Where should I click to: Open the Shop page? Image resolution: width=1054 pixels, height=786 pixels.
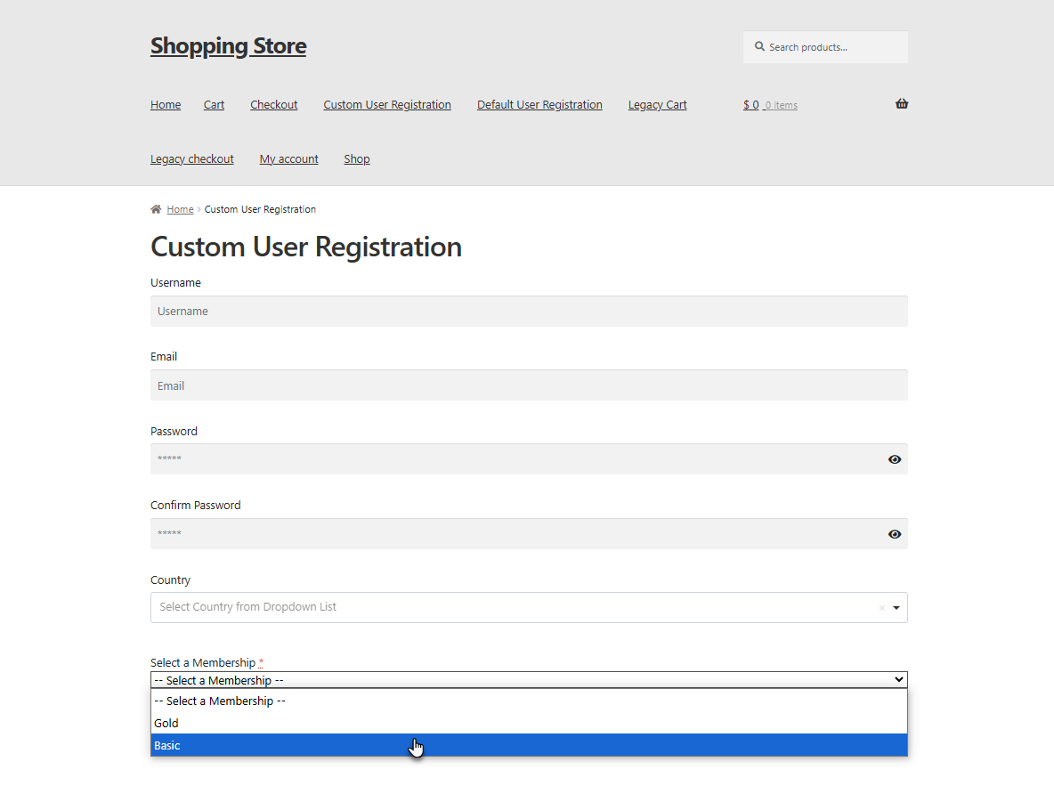356,158
